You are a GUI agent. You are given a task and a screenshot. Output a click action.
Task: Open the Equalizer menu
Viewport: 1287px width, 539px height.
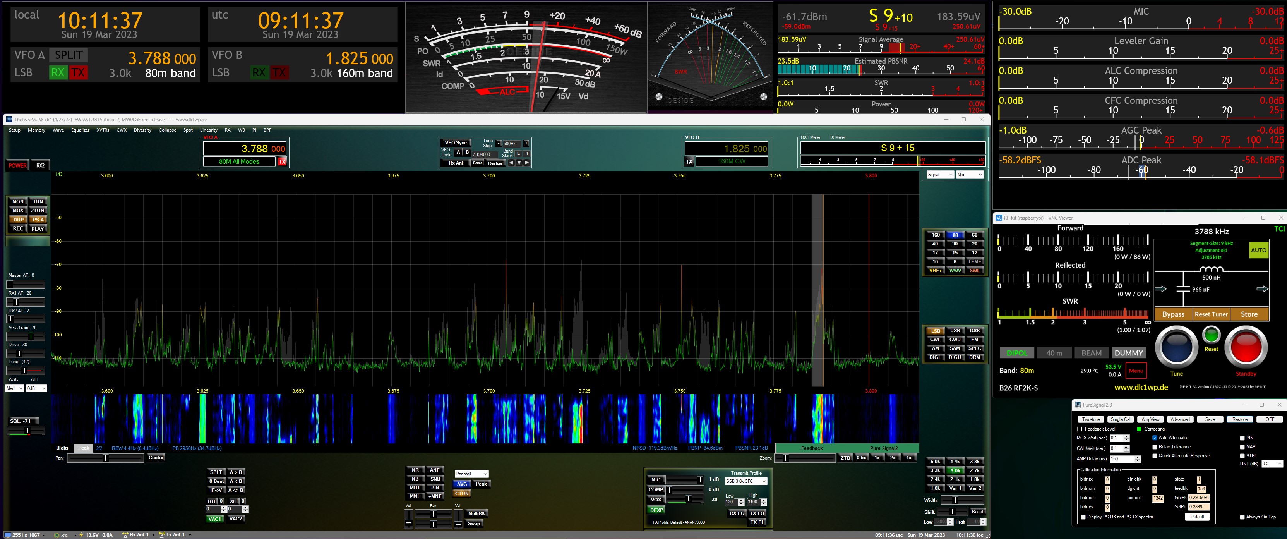[80, 130]
